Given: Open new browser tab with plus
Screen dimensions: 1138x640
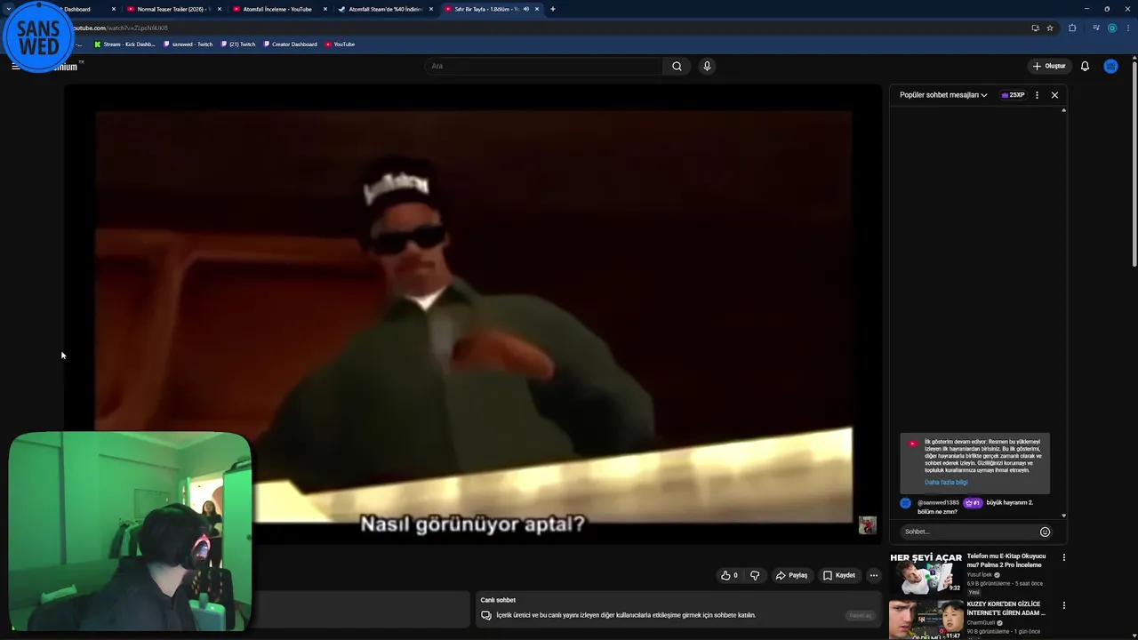Looking at the screenshot, I should (x=553, y=9).
